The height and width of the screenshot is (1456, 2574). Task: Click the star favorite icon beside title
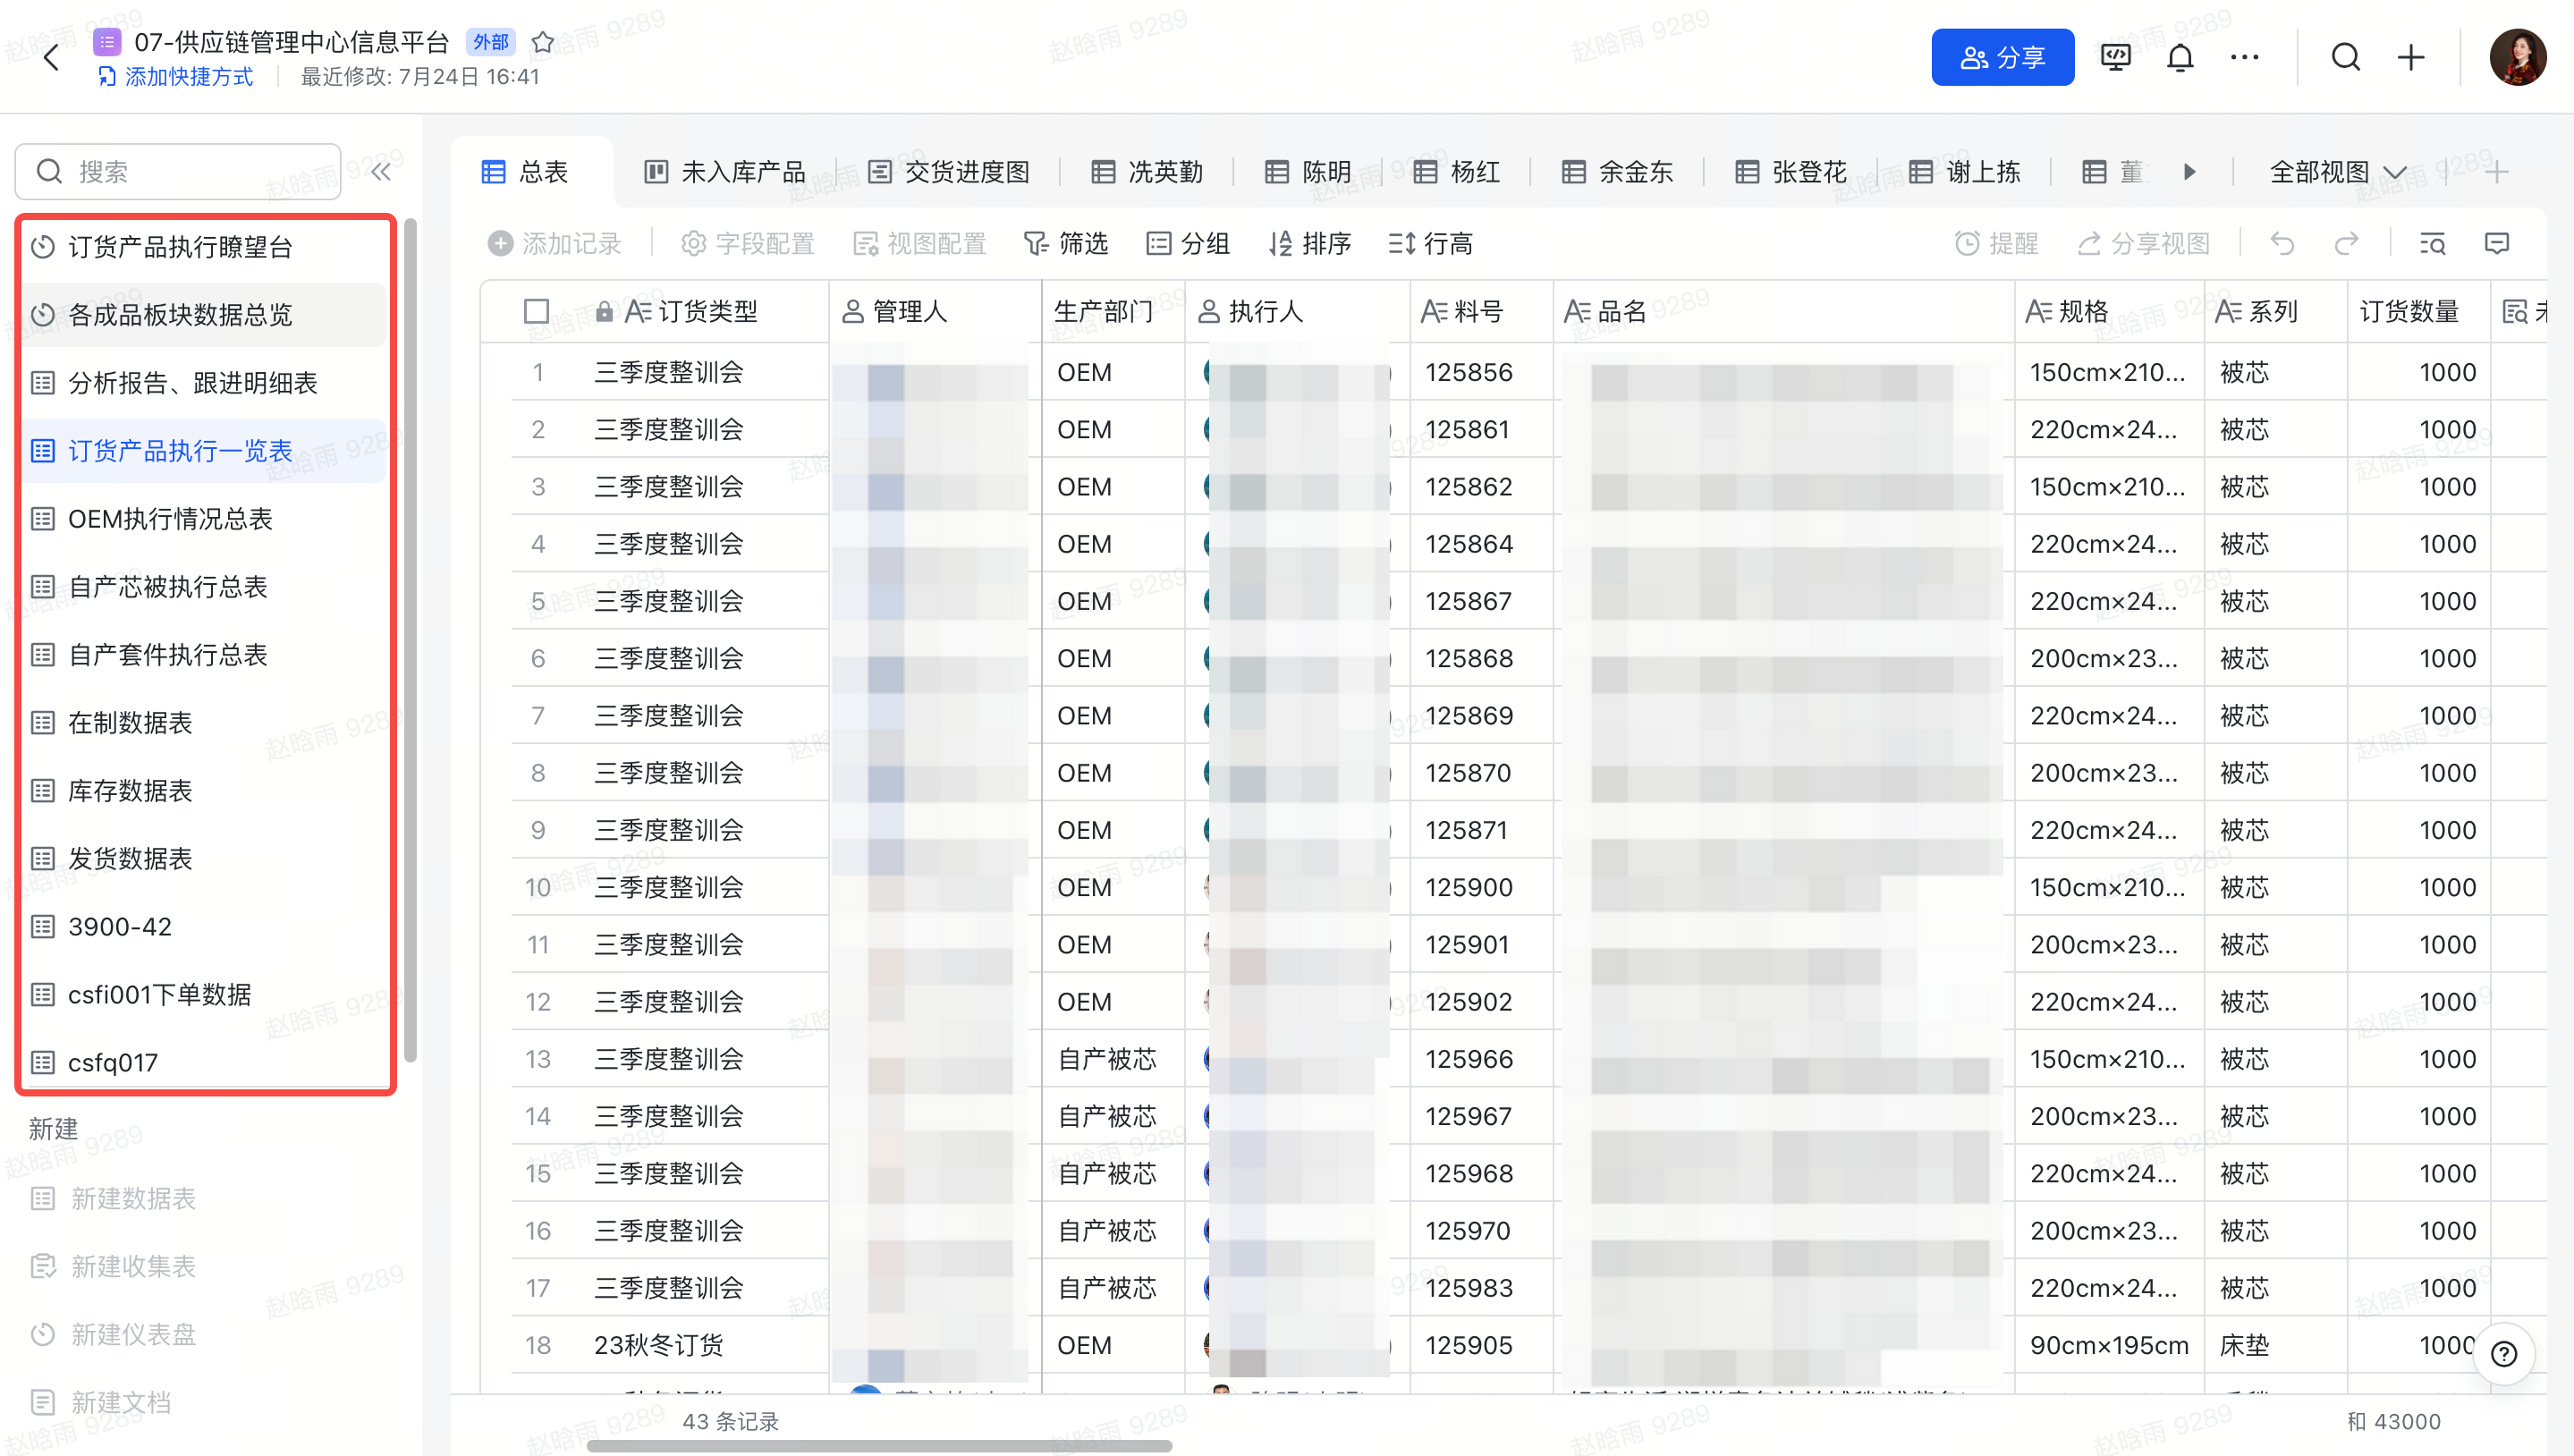point(542,42)
